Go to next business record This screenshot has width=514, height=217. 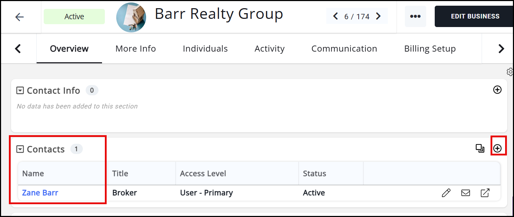tap(378, 16)
